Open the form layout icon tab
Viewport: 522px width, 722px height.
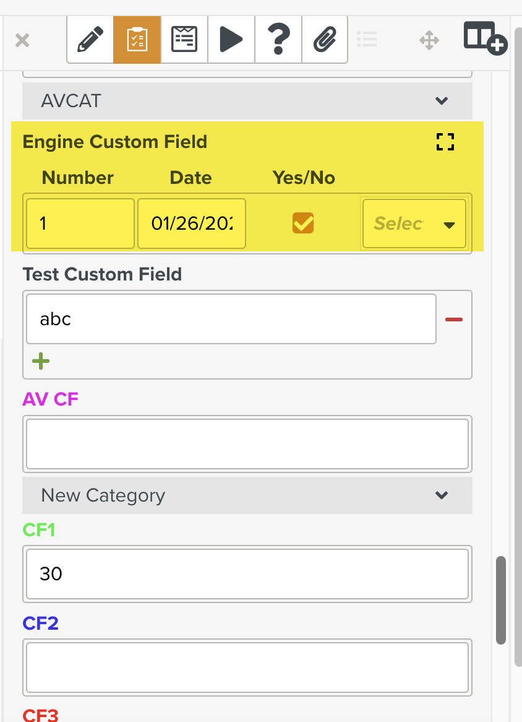tap(184, 40)
